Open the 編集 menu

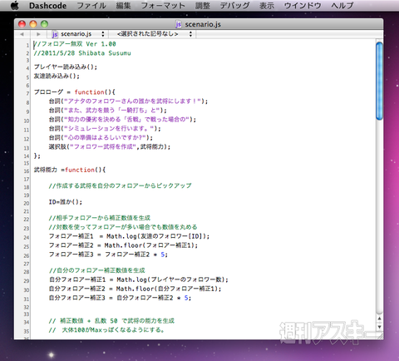[124, 6]
